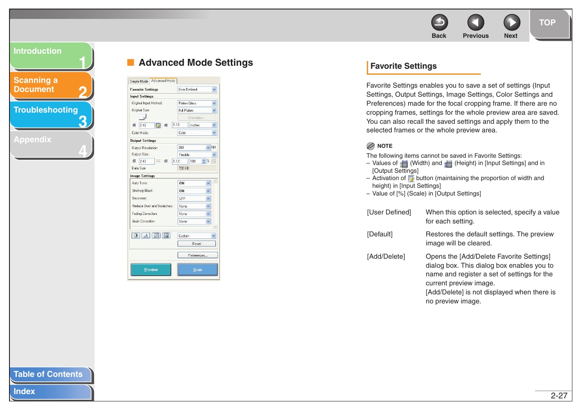The image size is (581, 410).
Task: Open Original Input Method Platen Glass dropdown
Action: 197,103
